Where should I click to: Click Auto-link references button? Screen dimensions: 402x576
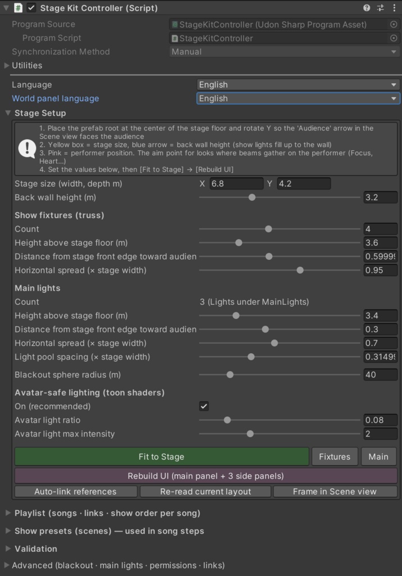click(x=76, y=492)
